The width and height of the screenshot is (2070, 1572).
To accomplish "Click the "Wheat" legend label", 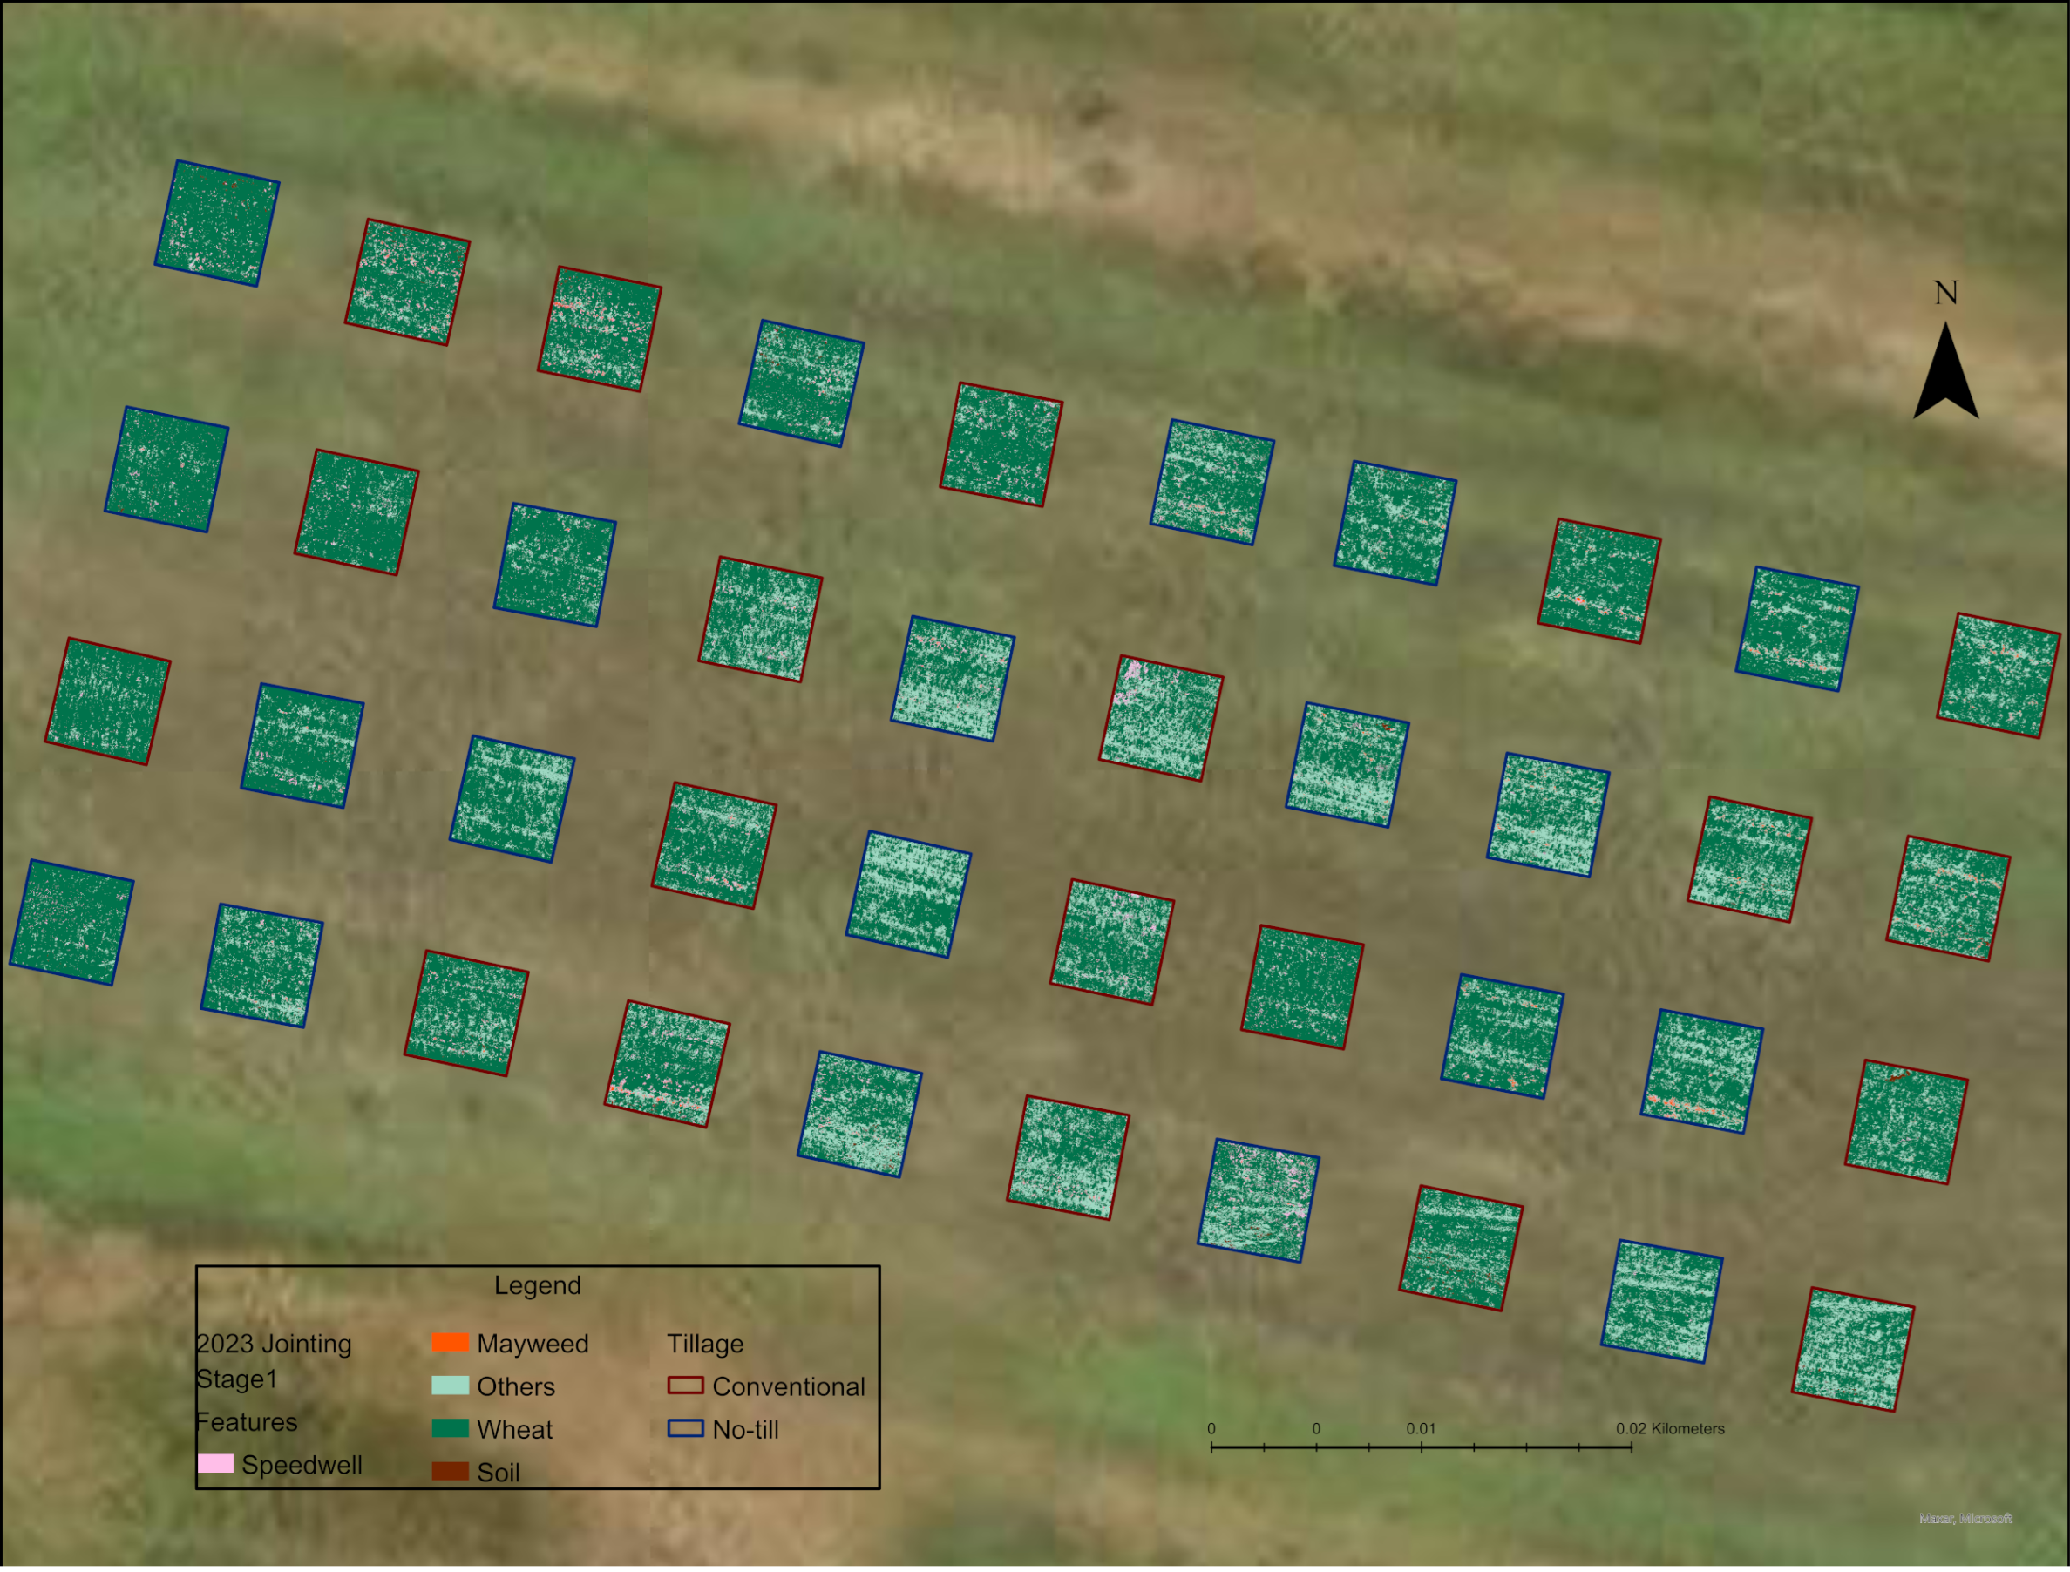I will tap(515, 1430).
